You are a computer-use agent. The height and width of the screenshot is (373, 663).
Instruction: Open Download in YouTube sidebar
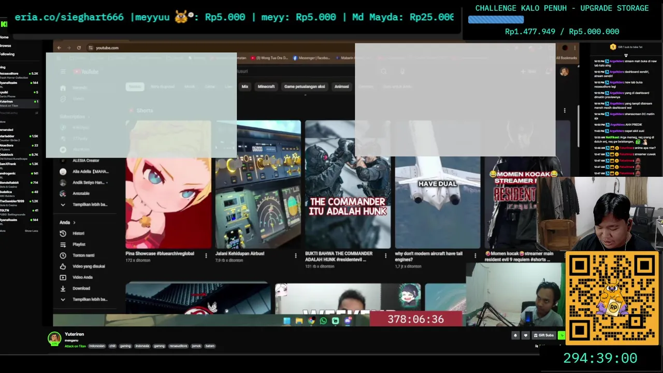75,289
